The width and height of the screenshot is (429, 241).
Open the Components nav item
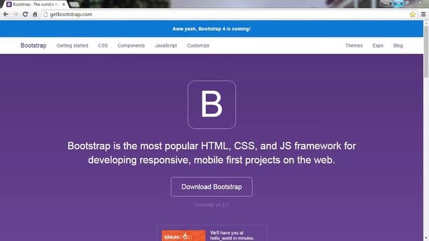[x=131, y=46]
